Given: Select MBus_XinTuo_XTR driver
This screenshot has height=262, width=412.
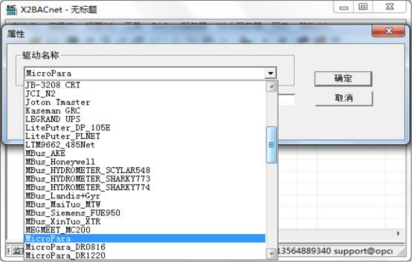Looking at the screenshot, I should tap(145, 222).
